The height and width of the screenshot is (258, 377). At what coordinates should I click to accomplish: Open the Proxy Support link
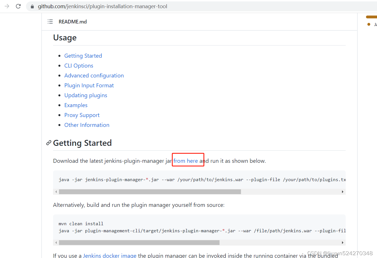82,115
